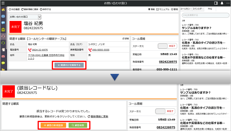Switch to the コールセン… tab

coord(186,9)
